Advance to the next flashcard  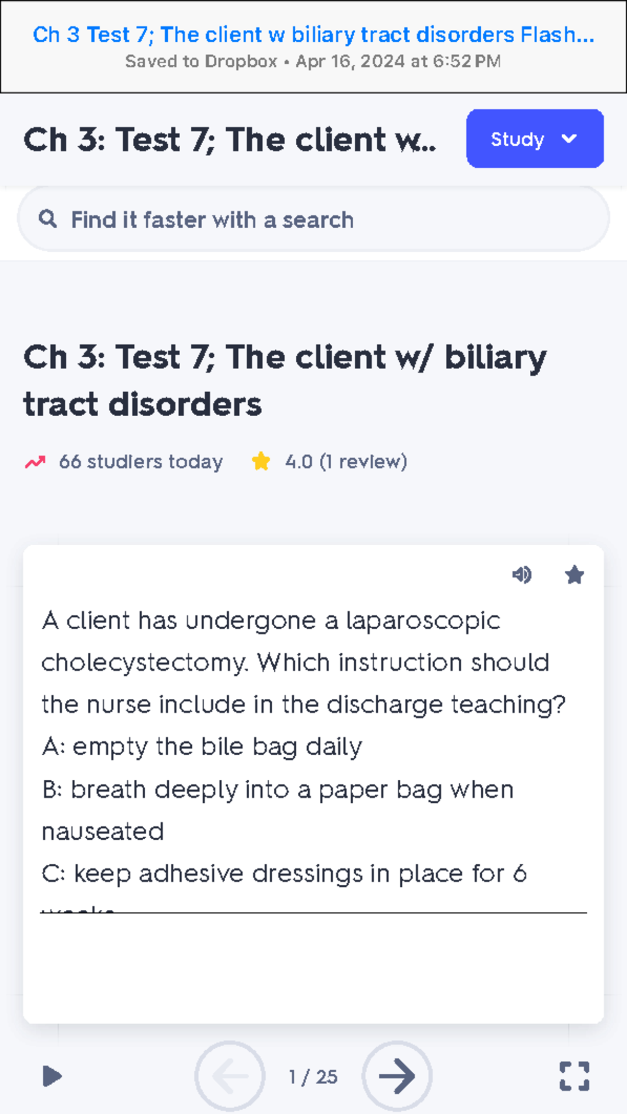point(396,1075)
